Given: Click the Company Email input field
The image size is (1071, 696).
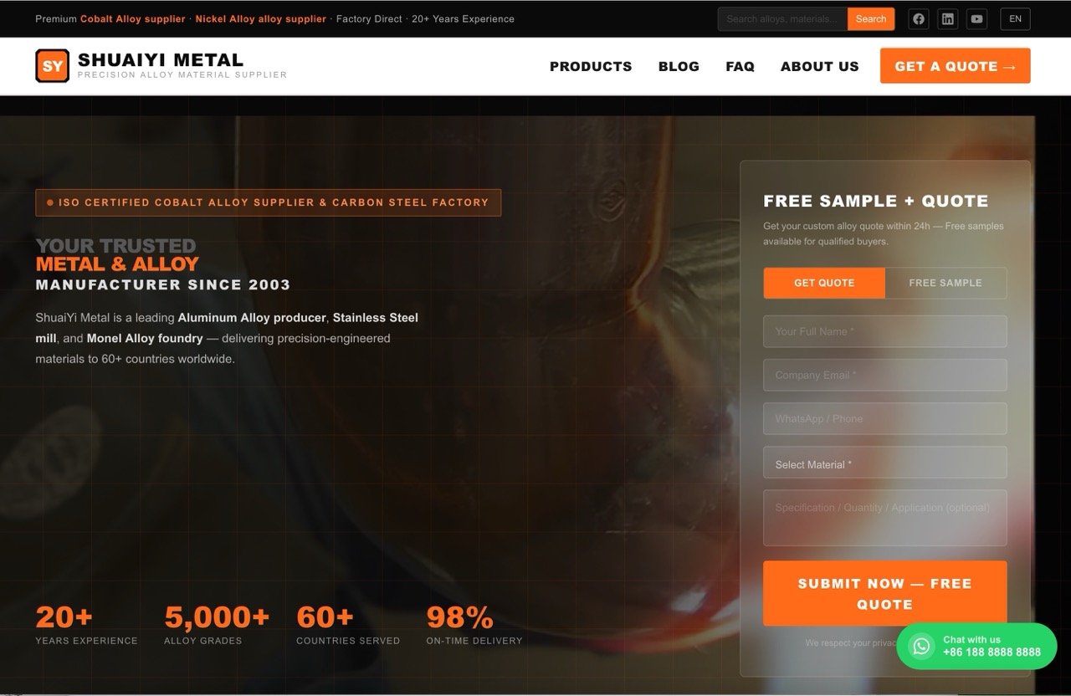Looking at the screenshot, I should pos(884,375).
